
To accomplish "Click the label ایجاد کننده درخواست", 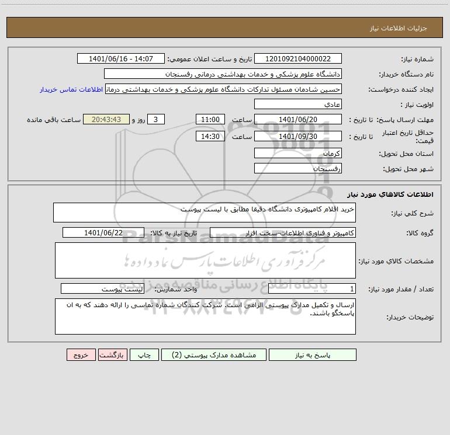I will [401, 90].
